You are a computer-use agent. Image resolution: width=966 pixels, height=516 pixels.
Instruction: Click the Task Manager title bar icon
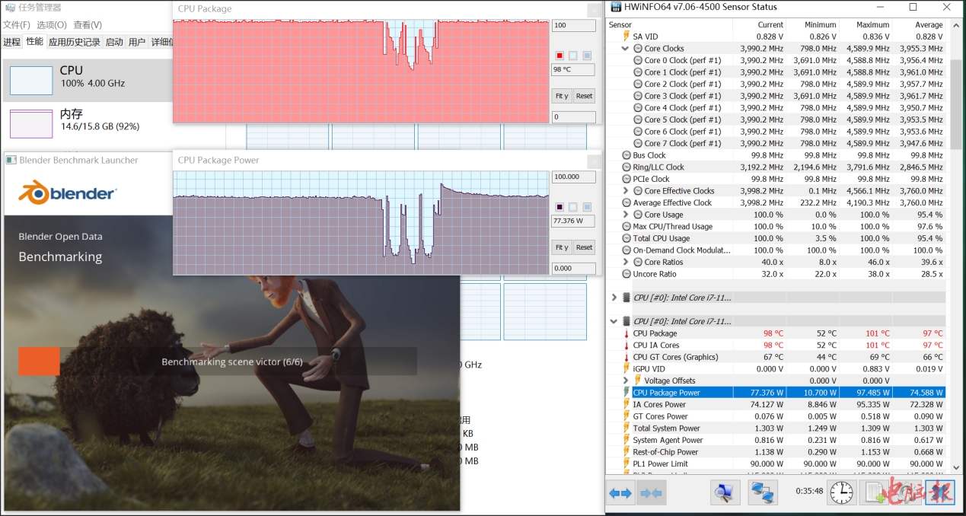pos(10,8)
